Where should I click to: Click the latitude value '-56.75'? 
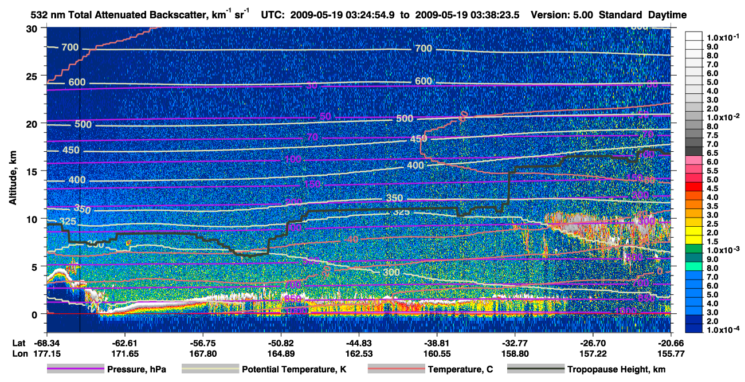(203, 342)
